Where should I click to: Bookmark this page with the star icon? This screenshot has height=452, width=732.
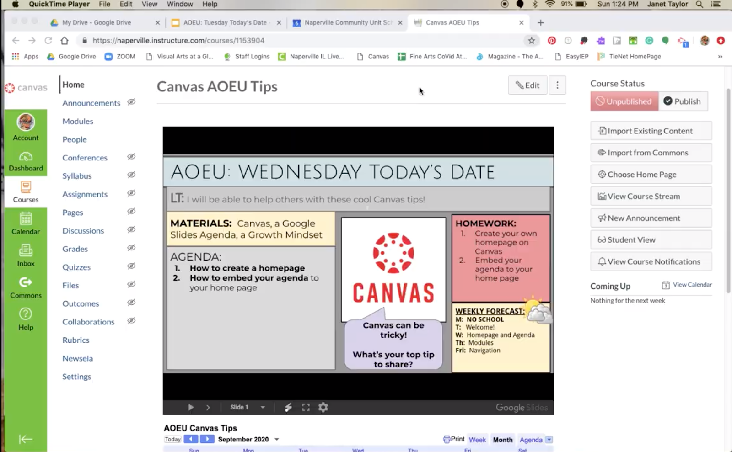[531, 41]
